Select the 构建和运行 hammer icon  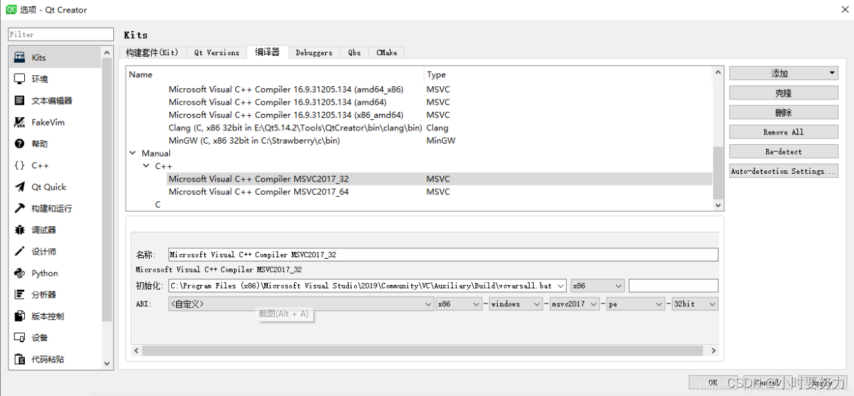pyautogui.click(x=19, y=208)
